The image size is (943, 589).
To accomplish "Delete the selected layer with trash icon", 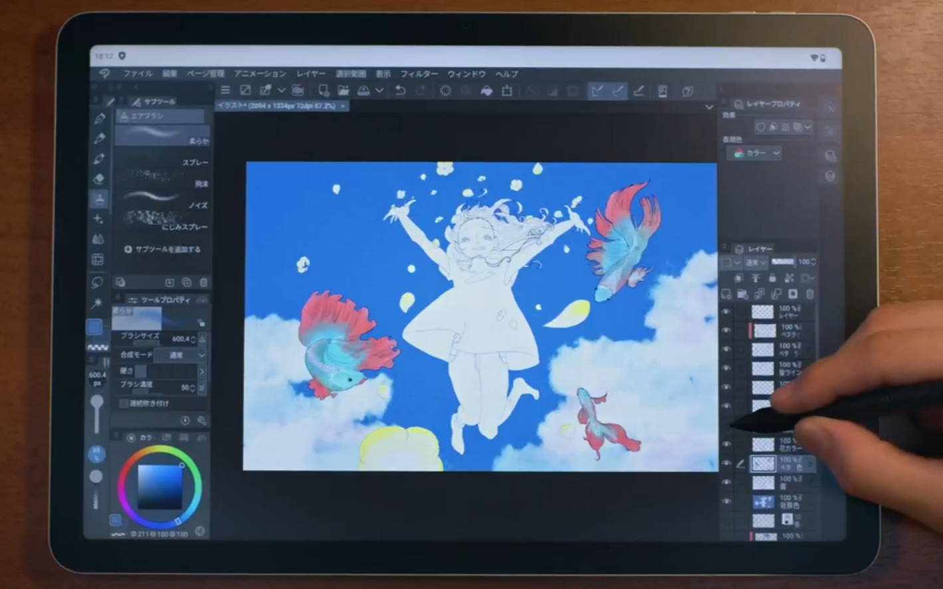I will point(809,294).
